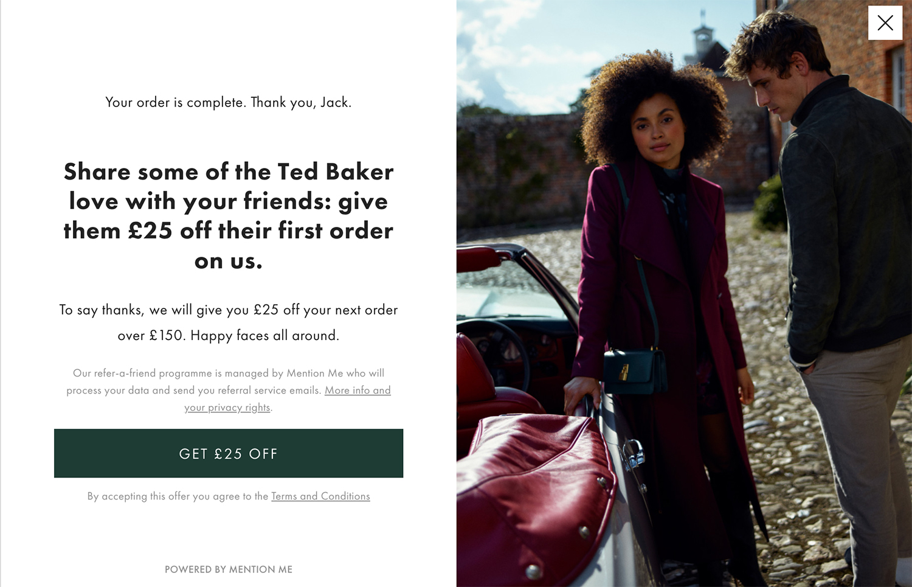
Task: Click the £25 off next order paragraph
Action: point(229,322)
